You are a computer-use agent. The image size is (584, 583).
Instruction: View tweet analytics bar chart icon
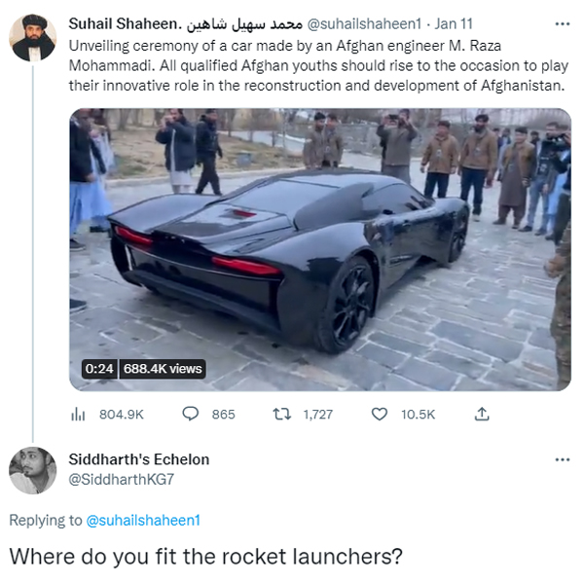point(79,414)
